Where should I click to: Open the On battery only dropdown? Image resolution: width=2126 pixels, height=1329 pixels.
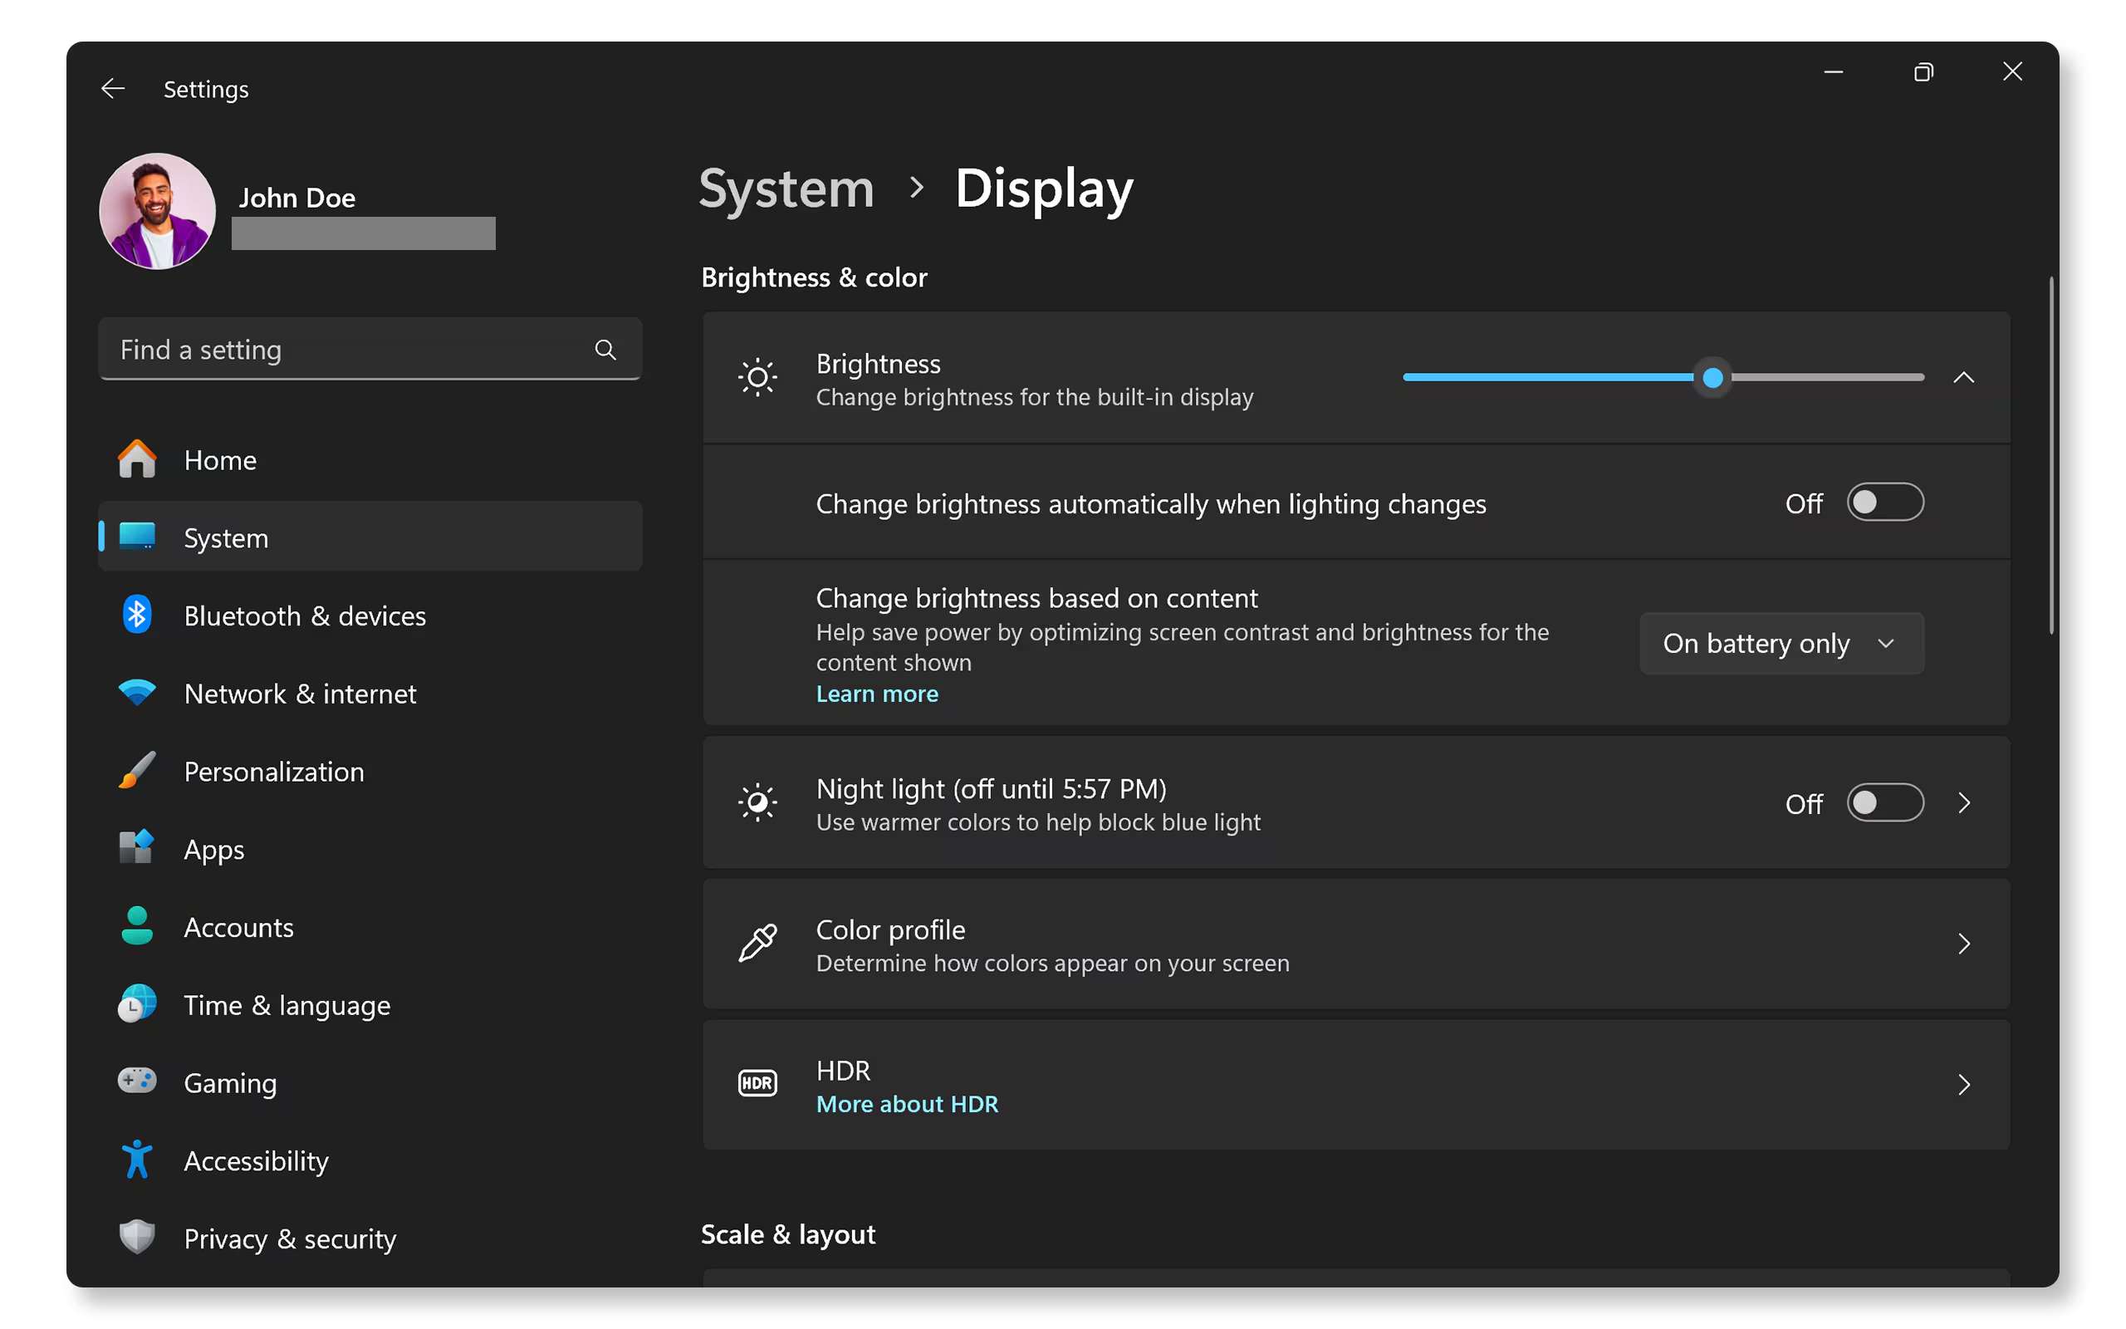click(1781, 643)
